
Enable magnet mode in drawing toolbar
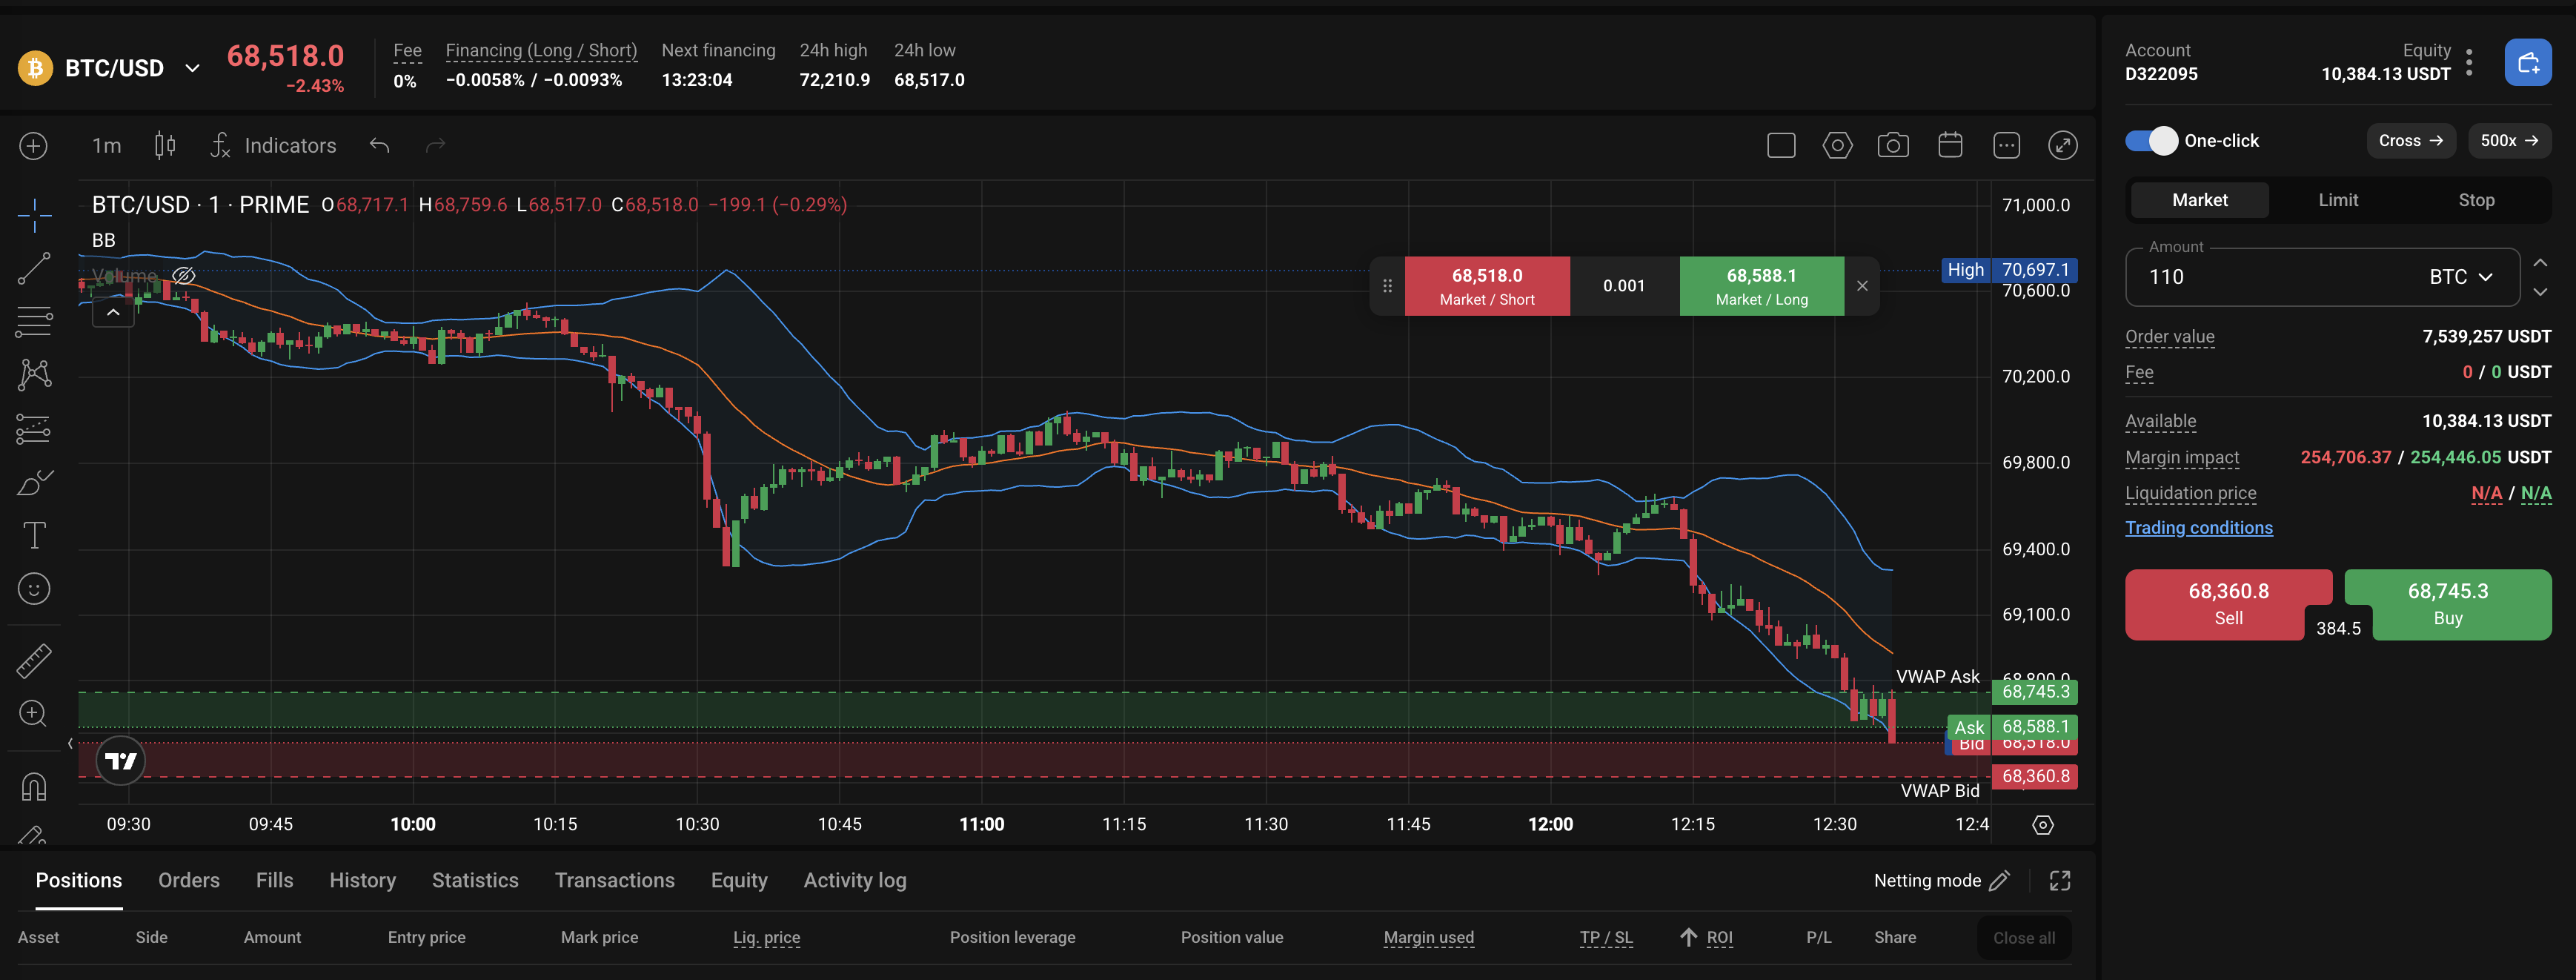34,787
